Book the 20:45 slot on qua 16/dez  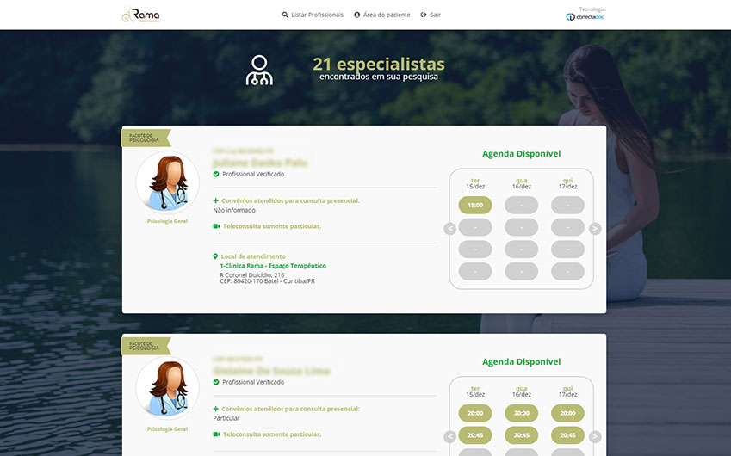[x=521, y=435]
